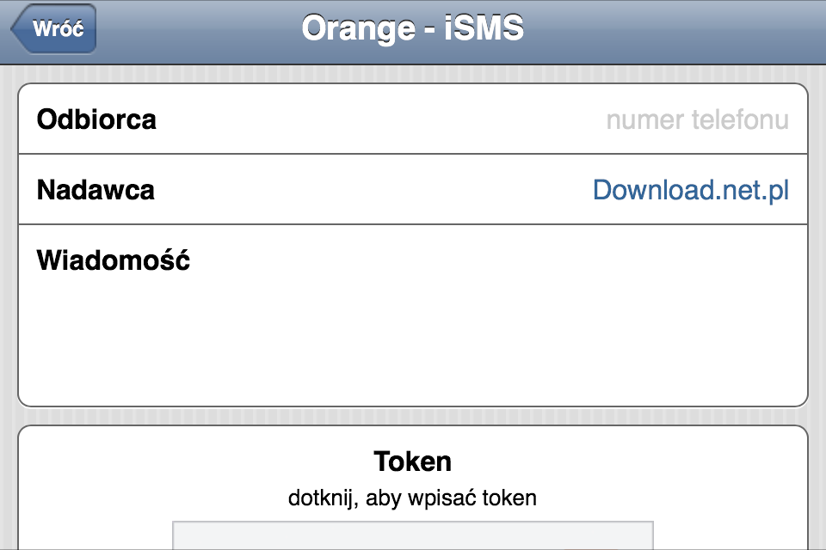Click the word iSMS in the header
The image size is (826, 550).
pyautogui.click(x=484, y=27)
